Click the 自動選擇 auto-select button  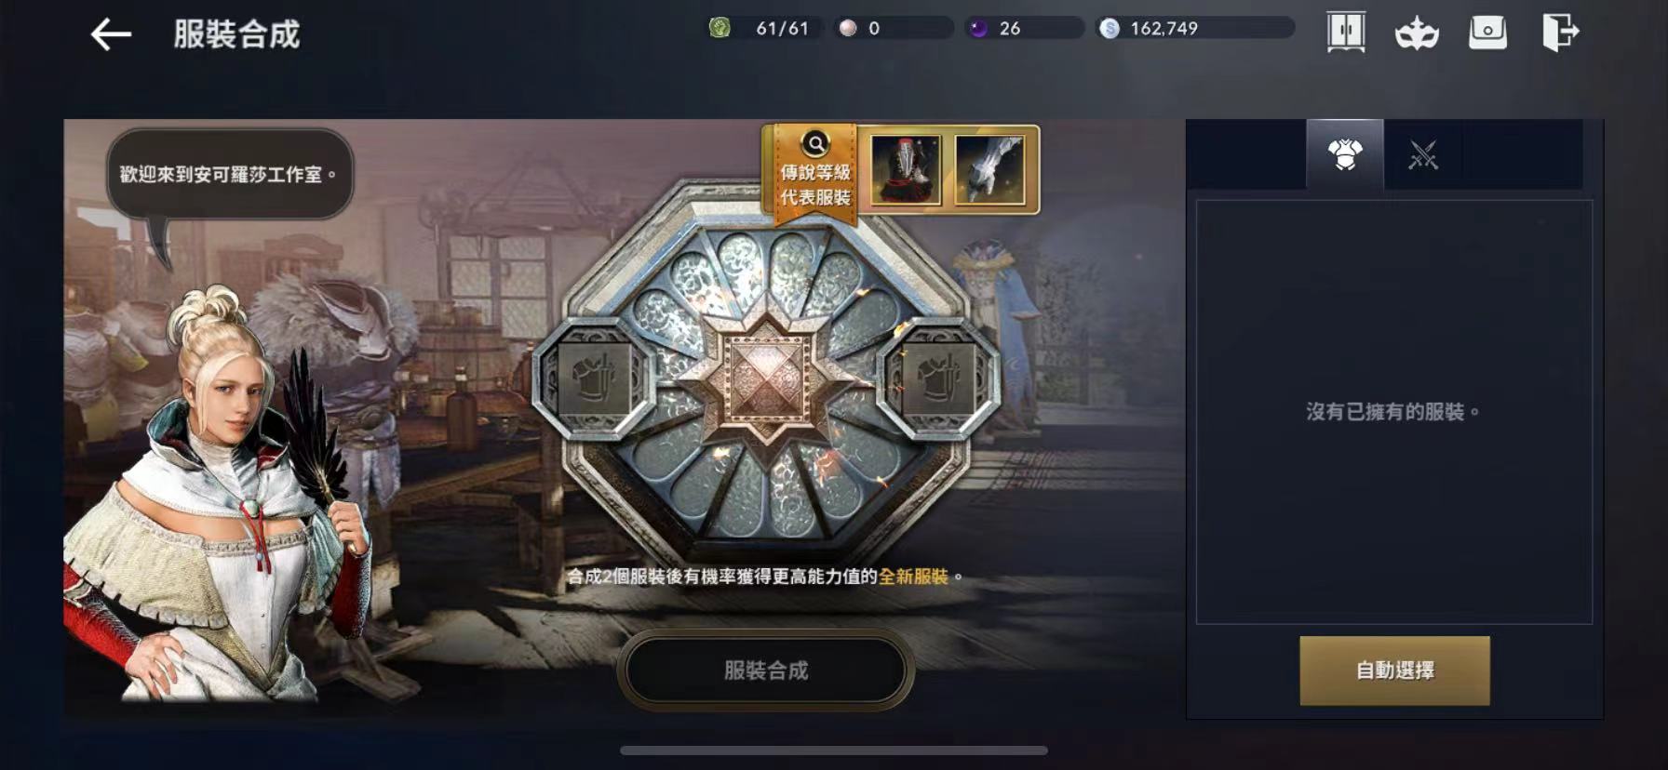(x=1394, y=670)
